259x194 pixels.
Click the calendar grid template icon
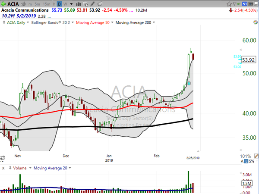[x=85, y=4]
